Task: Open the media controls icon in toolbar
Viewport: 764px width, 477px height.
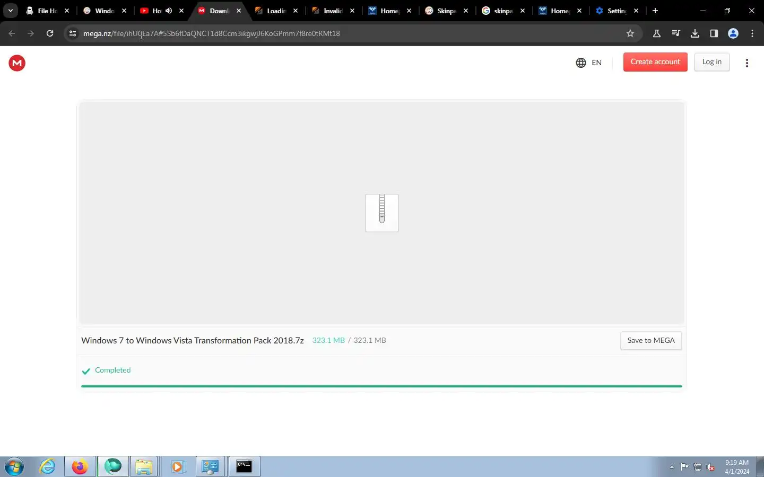Action: tap(676, 33)
